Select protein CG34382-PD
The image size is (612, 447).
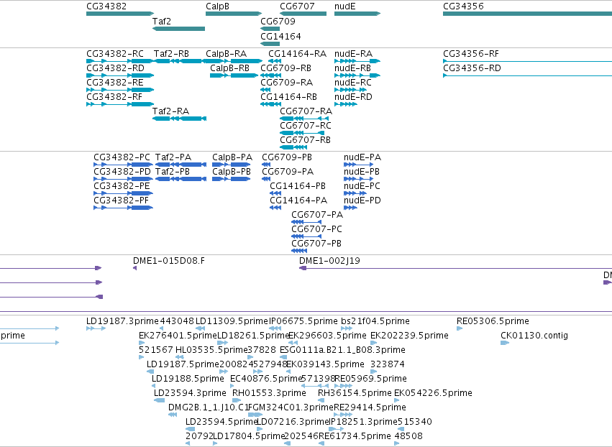pos(124,179)
